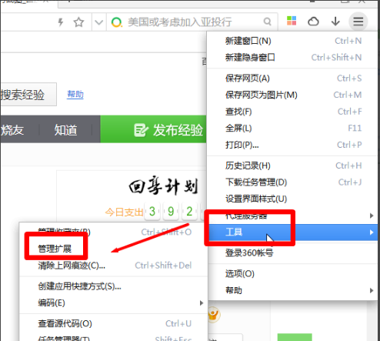Click the green 360 search logo icon
Image resolution: width=380 pixels, height=341 pixels.
click(x=117, y=22)
